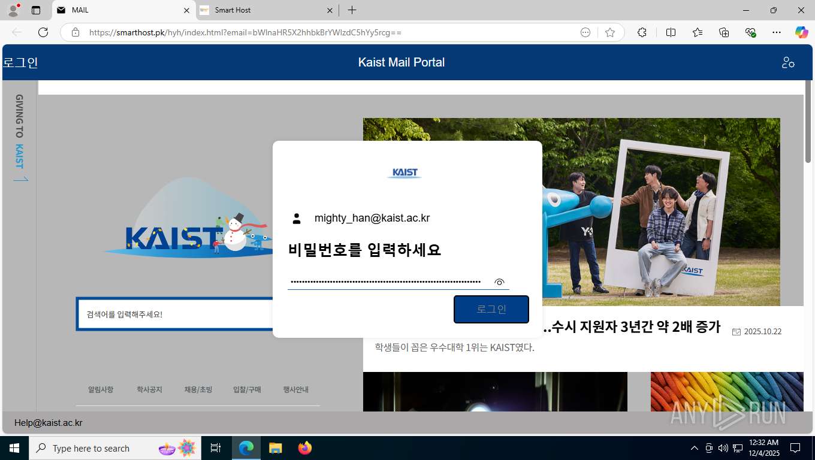The height and width of the screenshot is (460, 815).
Task: Open the colorful rainbow thumbnail
Action: pyautogui.click(x=727, y=392)
